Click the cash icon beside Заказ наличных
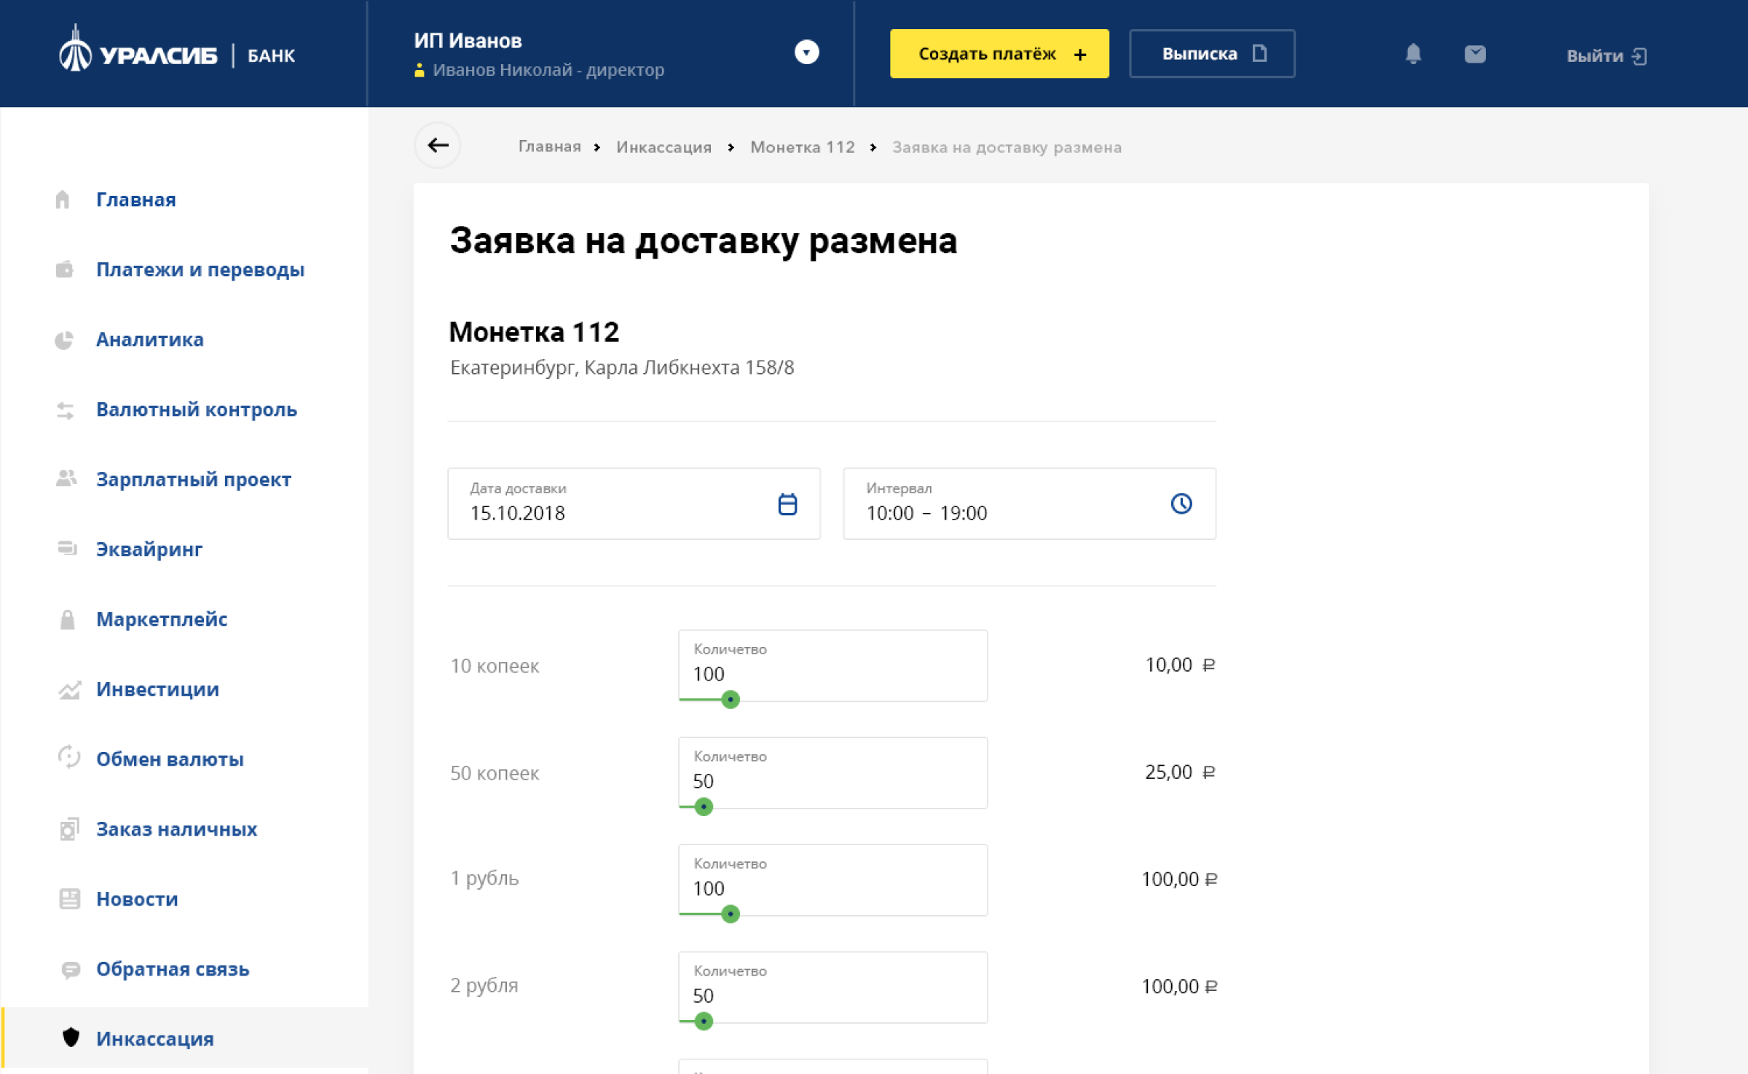The height and width of the screenshot is (1074, 1748). tap(69, 828)
